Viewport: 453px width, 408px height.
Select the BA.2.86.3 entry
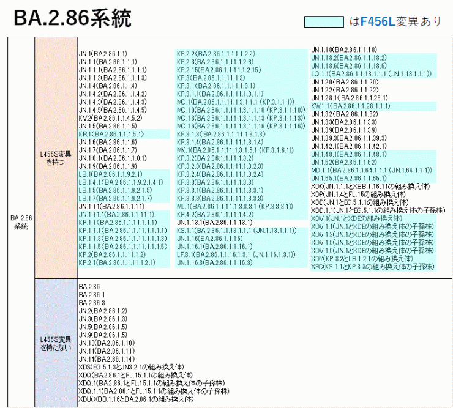point(92,303)
